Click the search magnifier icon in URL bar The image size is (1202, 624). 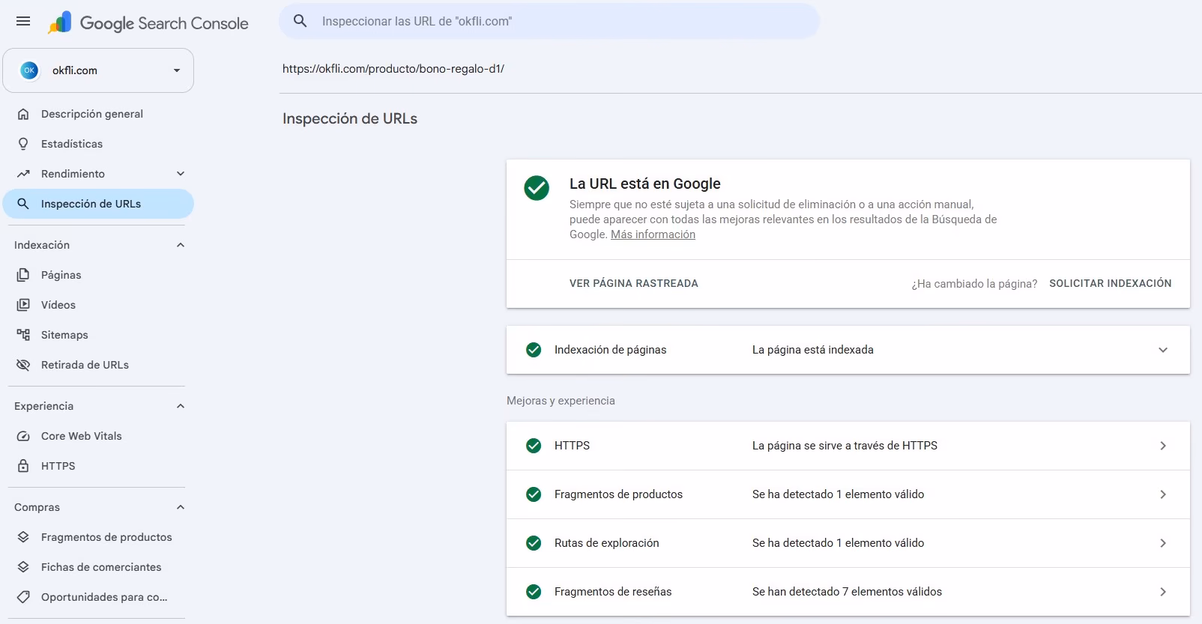[300, 21]
